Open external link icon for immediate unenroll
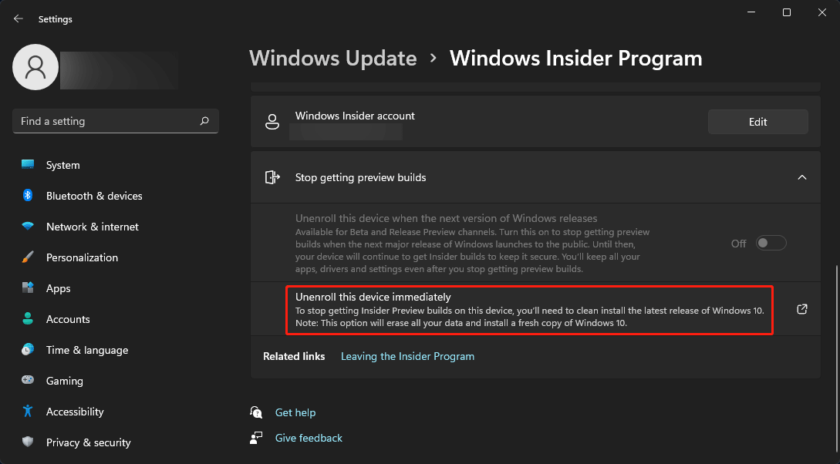 (x=802, y=309)
